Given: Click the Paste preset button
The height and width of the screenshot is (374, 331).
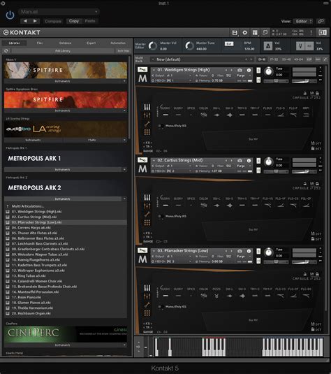Looking at the screenshot, I should tap(90, 21).
